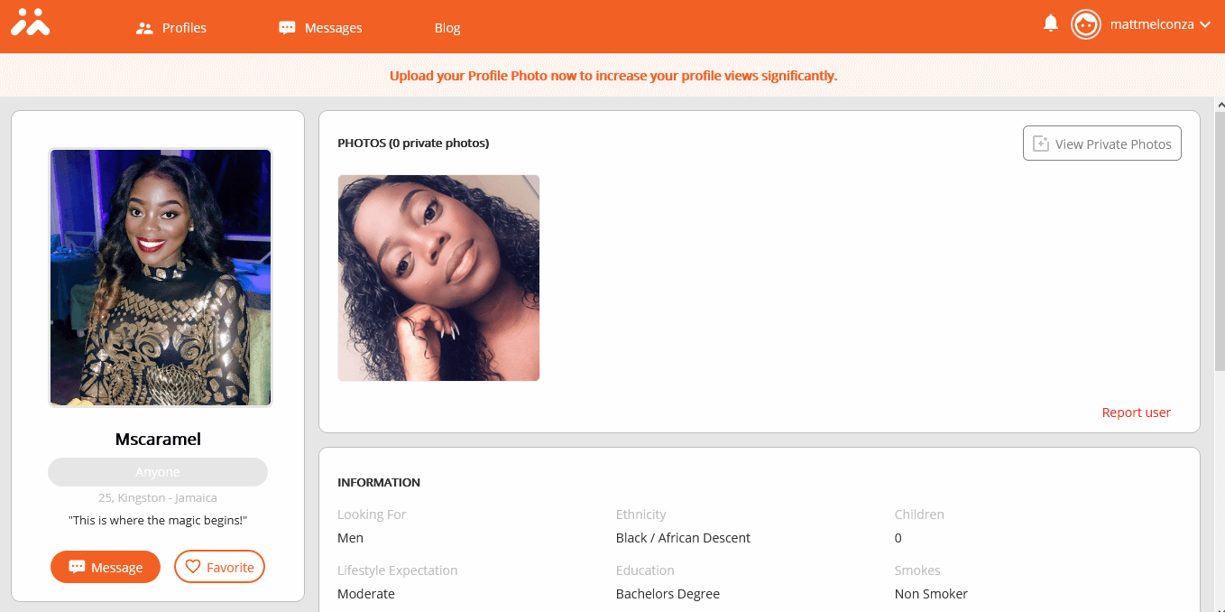Click speech bubble icon on Message button
Image resolution: width=1225 pixels, height=612 pixels.
pos(77,567)
